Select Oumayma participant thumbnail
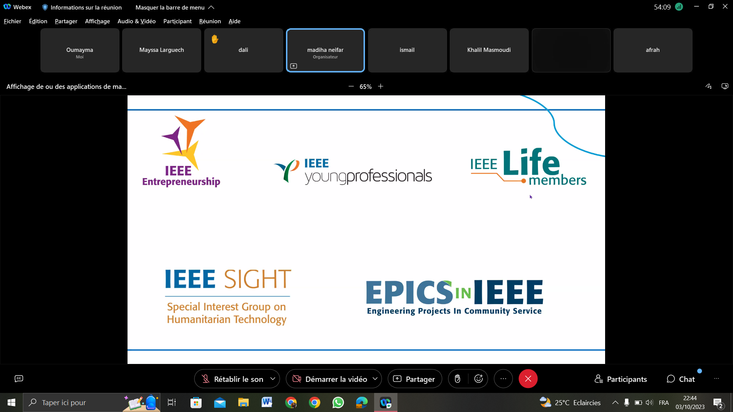733x412 pixels. click(80, 50)
